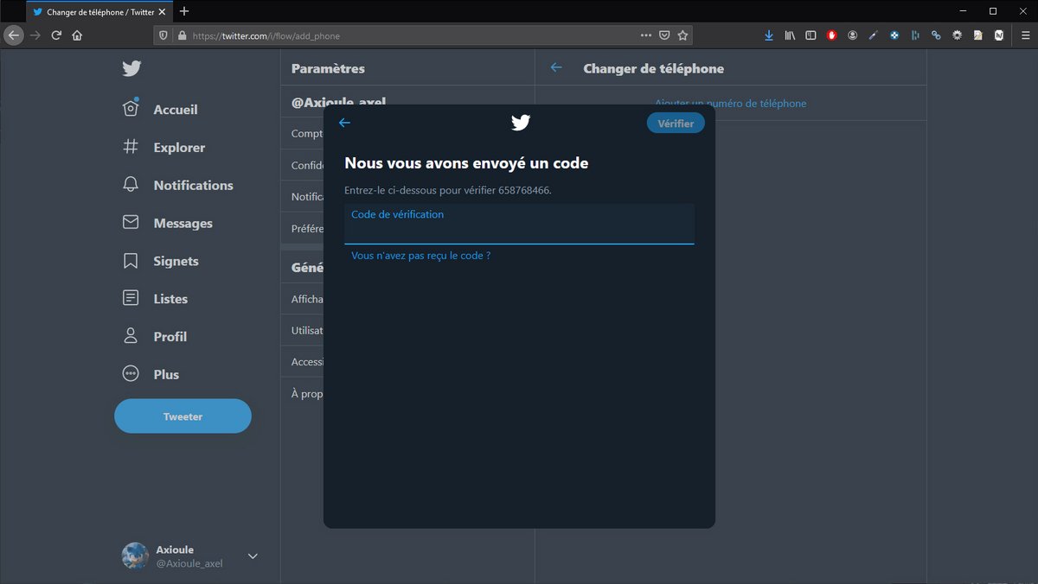
Task: Click the Tweeter button
Action: (183, 416)
